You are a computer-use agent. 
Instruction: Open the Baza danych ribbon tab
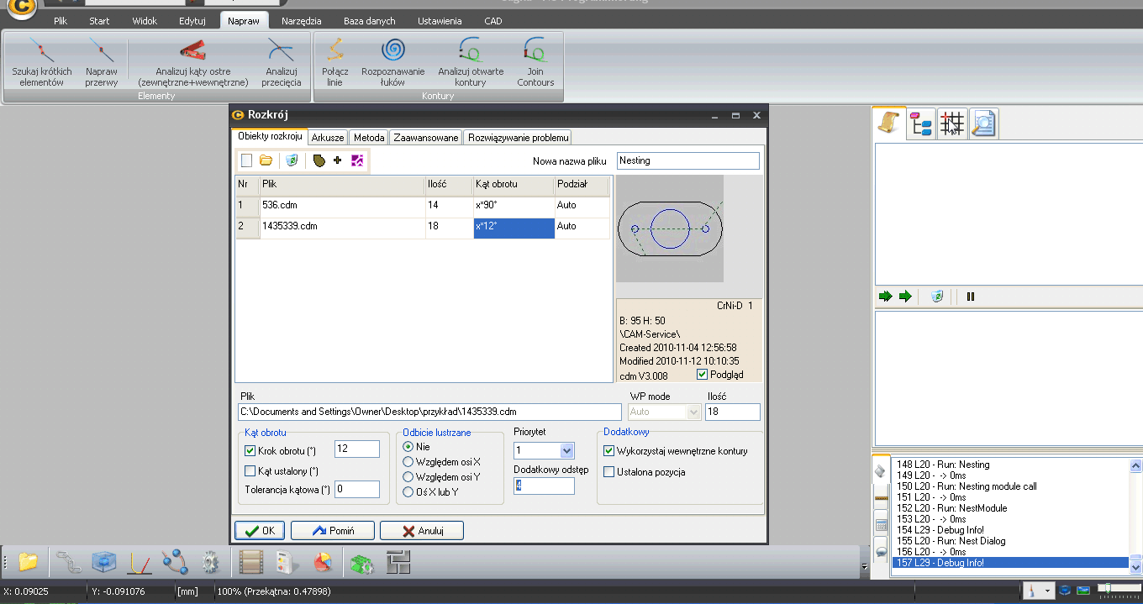[370, 21]
